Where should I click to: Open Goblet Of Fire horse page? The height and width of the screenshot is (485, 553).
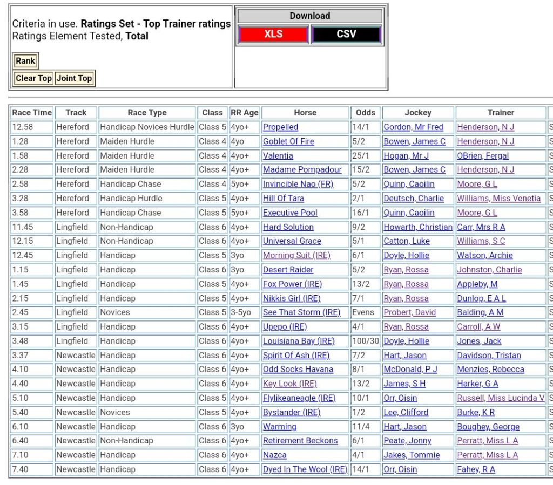(x=288, y=141)
